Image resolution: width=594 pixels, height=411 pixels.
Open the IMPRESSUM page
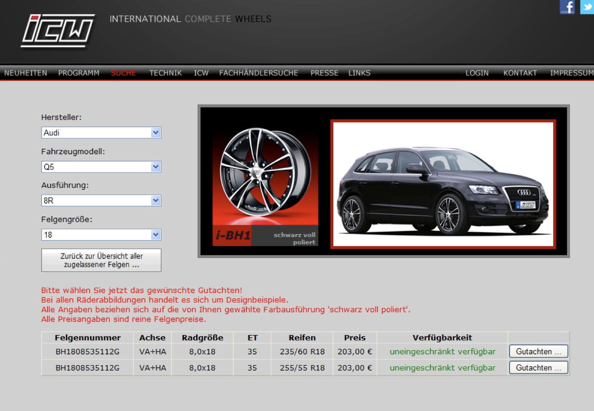click(572, 73)
